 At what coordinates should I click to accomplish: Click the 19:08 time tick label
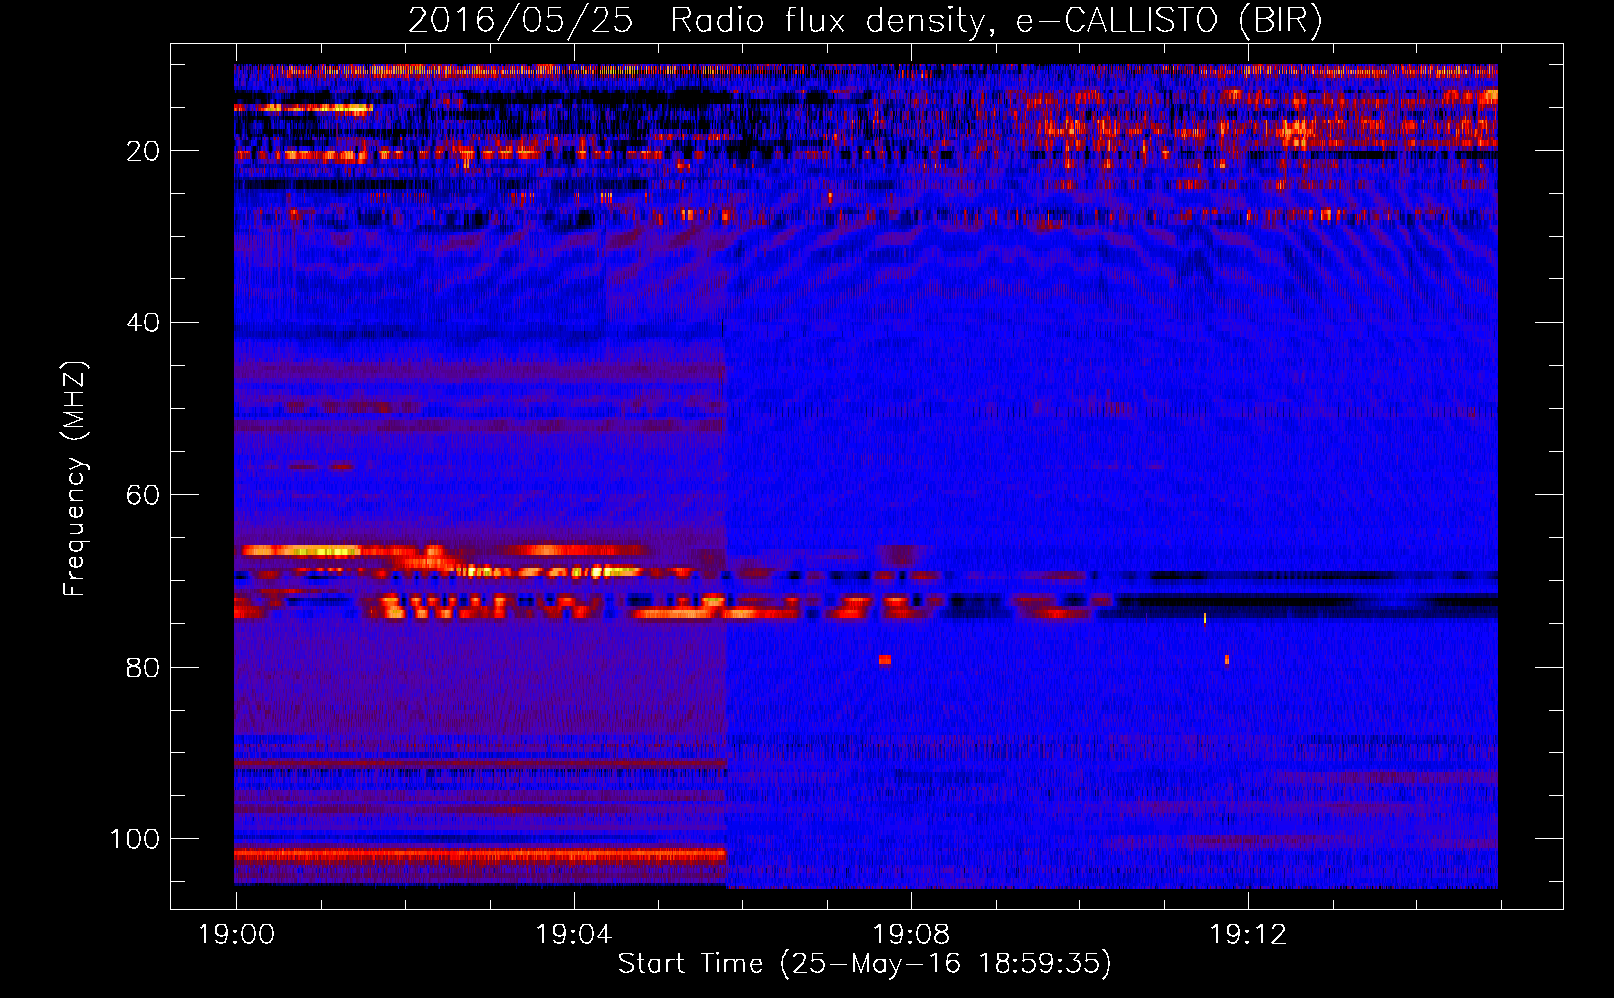click(x=911, y=934)
